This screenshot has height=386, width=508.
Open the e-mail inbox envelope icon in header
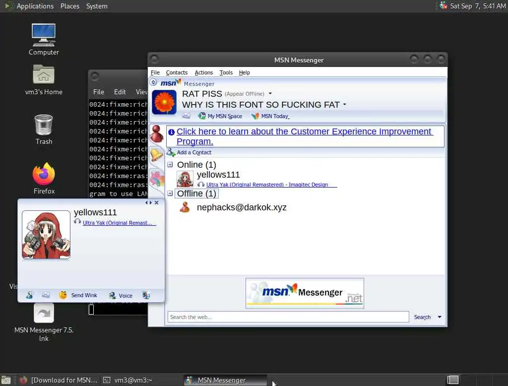tap(187, 116)
